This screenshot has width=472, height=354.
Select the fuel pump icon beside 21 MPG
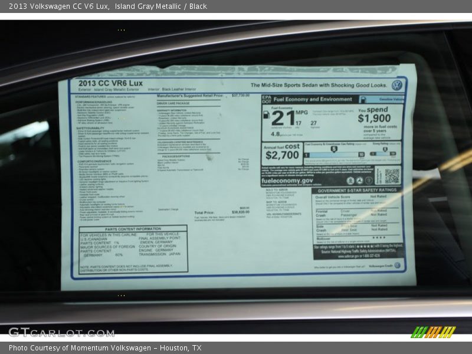tap(265, 114)
